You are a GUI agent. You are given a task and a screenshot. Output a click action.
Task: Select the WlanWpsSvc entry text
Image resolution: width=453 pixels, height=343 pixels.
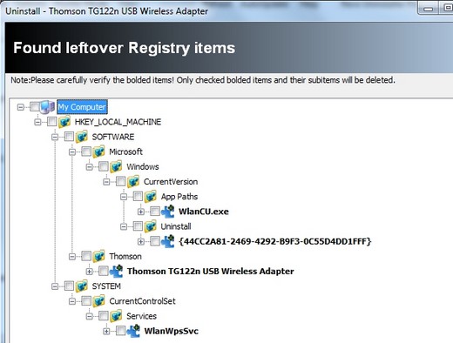[x=171, y=331]
